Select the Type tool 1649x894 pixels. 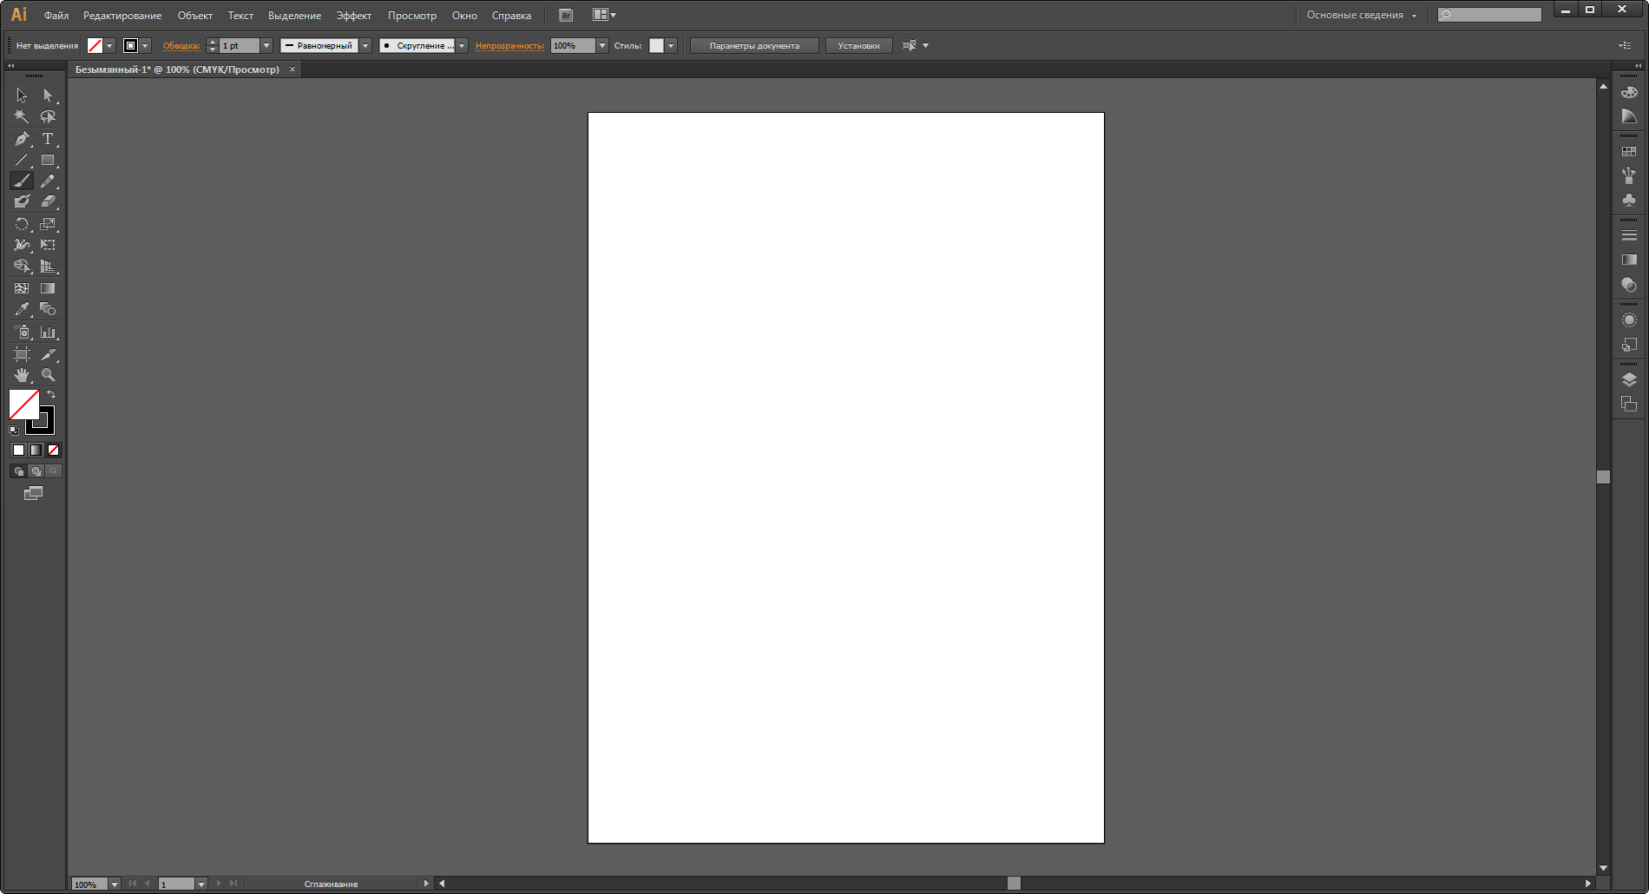point(48,139)
